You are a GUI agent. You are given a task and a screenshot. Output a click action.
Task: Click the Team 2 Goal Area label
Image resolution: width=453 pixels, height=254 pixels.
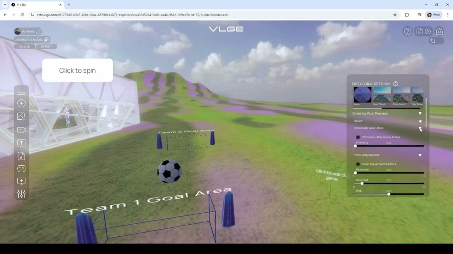(x=186, y=132)
